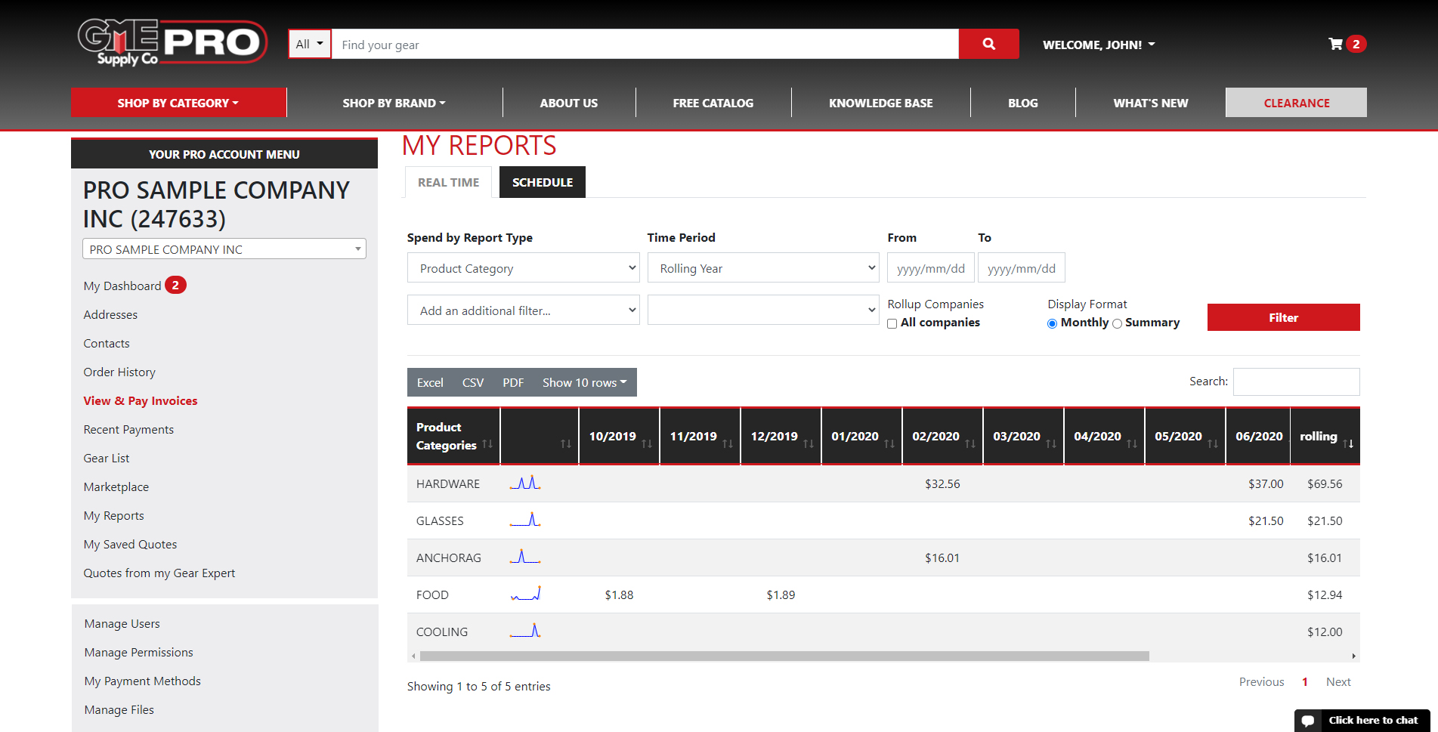Open the Add an additional filter dropdown
The height and width of the screenshot is (732, 1438).
pos(524,310)
